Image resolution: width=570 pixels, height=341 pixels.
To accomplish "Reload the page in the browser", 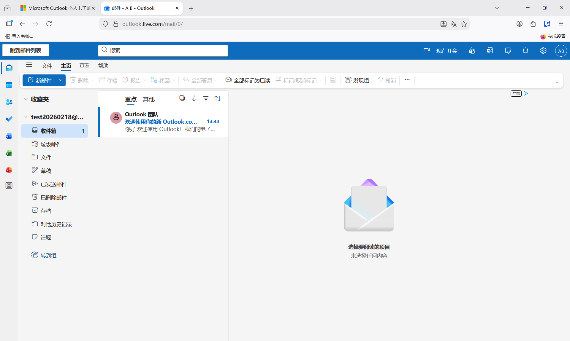I will click(x=49, y=24).
